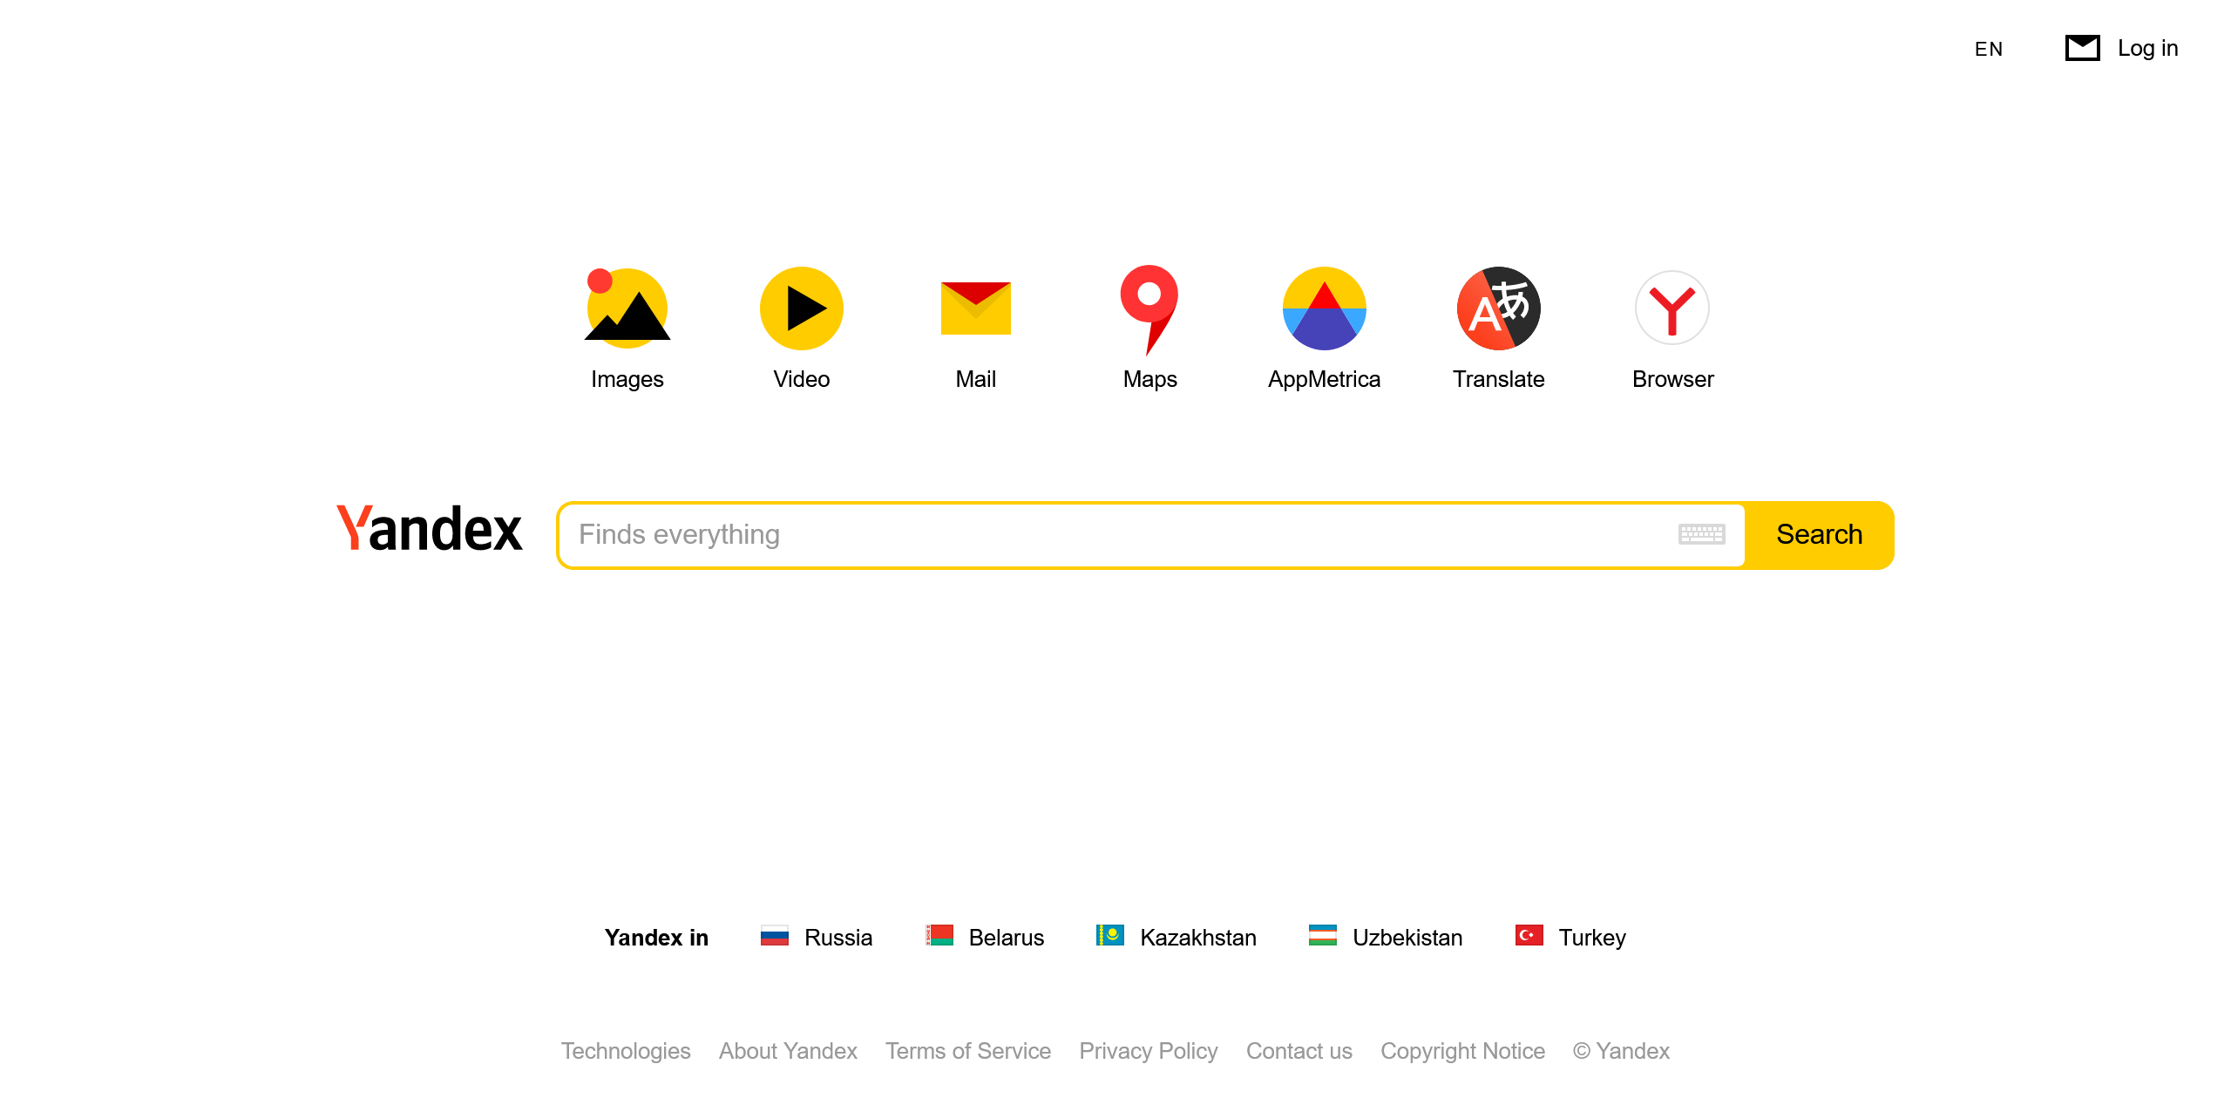Choose Kazakhstan regional Yandex link

(1197, 938)
